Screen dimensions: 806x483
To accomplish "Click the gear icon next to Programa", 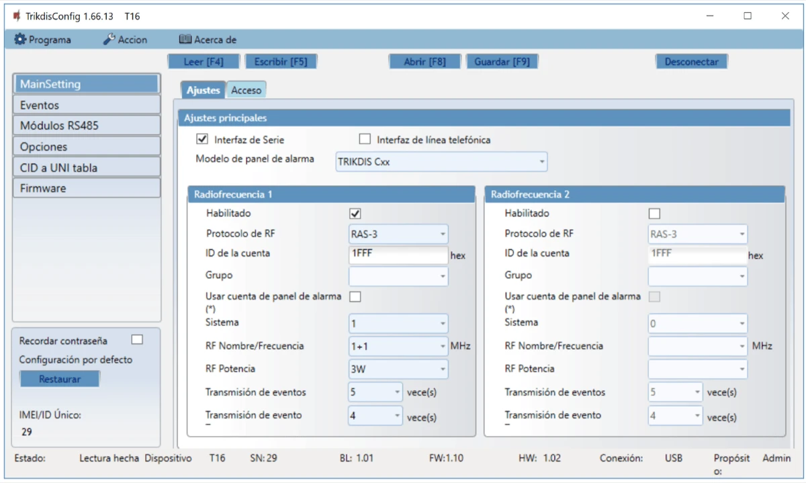I will 19,40.
